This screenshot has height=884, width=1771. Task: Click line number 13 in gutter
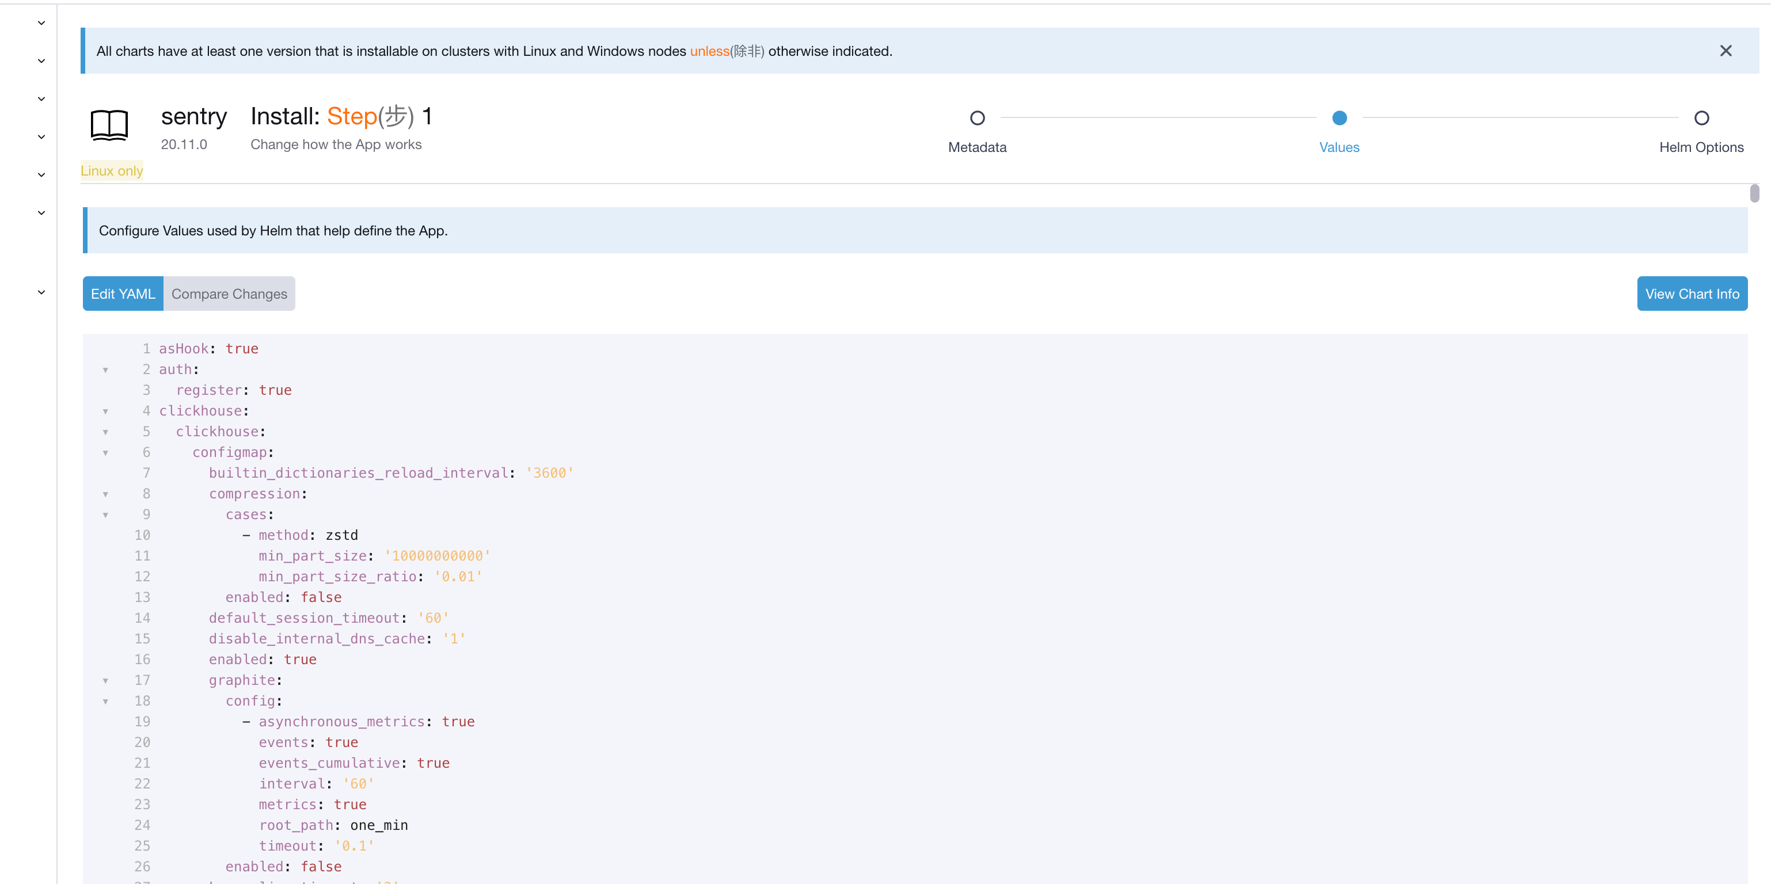coord(142,597)
